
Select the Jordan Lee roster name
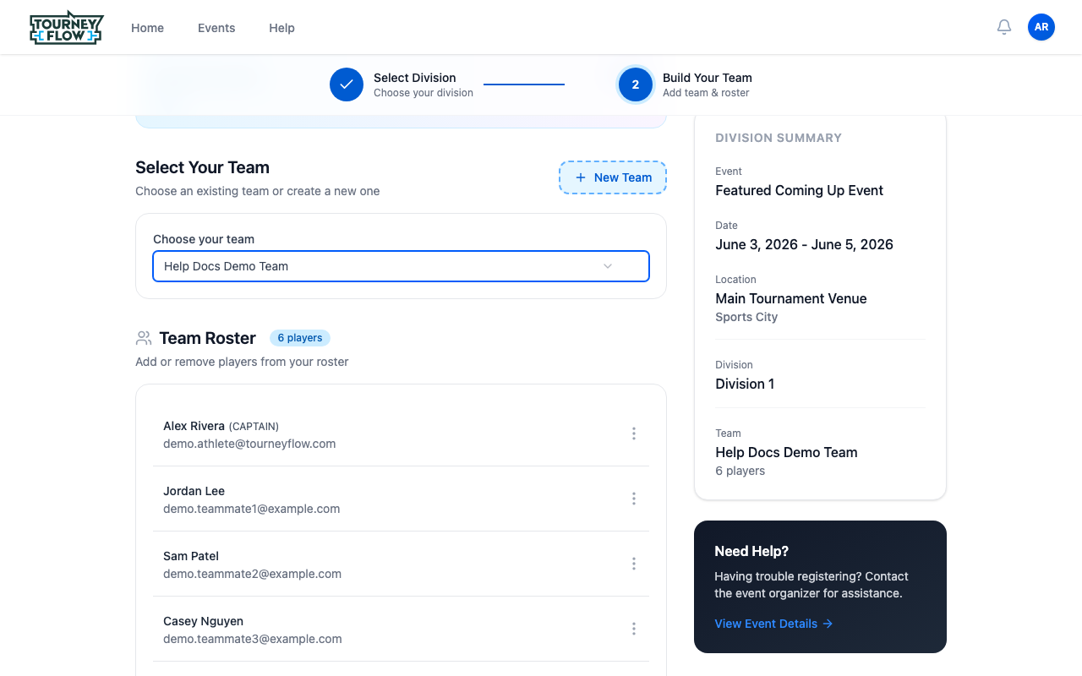click(x=194, y=491)
